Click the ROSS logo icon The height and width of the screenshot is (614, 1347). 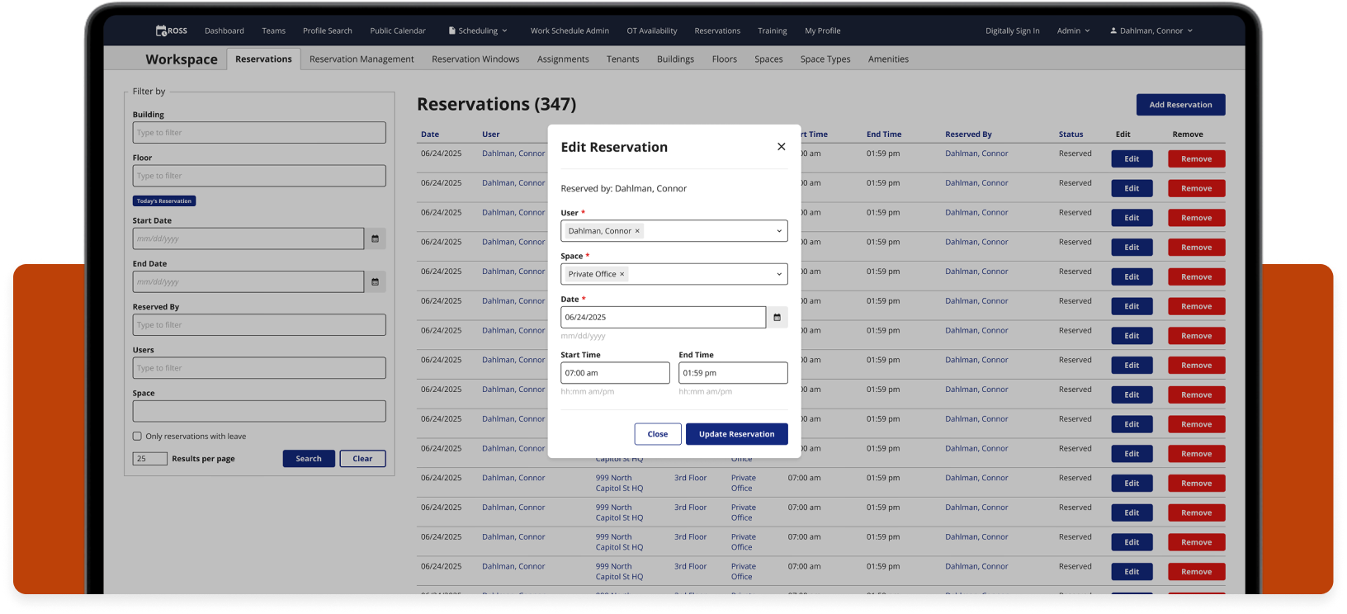click(162, 31)
